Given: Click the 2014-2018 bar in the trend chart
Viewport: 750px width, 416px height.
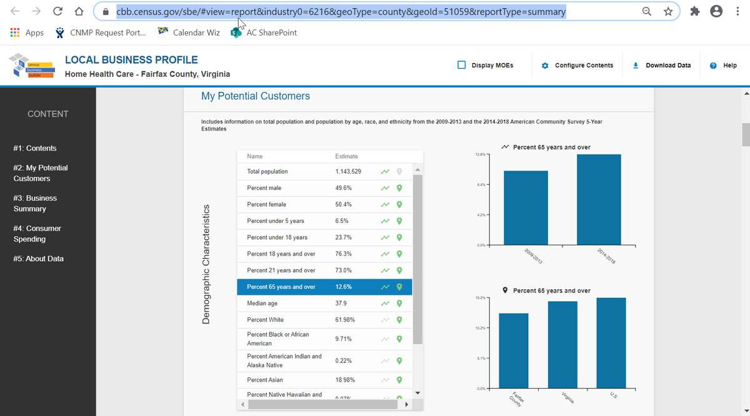Looking at the screenshot, I should tap(599, 200).
